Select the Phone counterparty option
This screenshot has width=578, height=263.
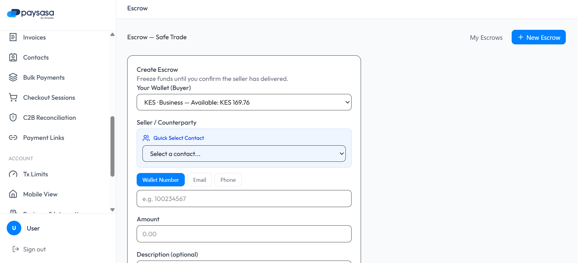coord(228,180)
